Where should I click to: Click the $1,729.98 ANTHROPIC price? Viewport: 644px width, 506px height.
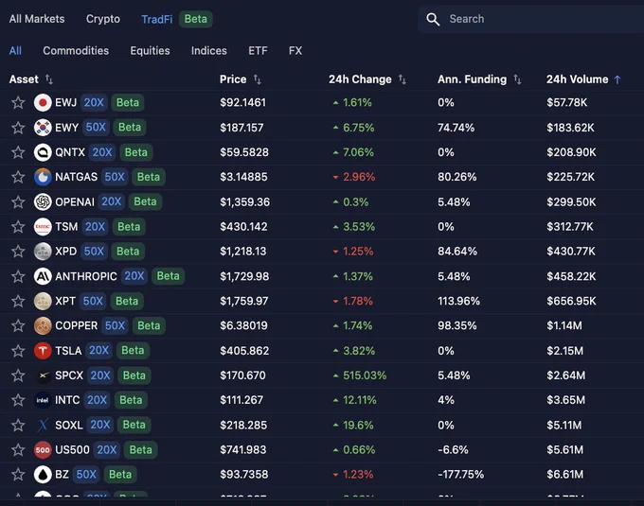(x=244, y=276)
